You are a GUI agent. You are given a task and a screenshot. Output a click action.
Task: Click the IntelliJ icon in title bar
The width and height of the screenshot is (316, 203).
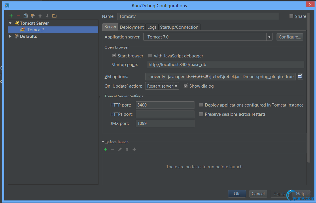[x=7, y=5]
